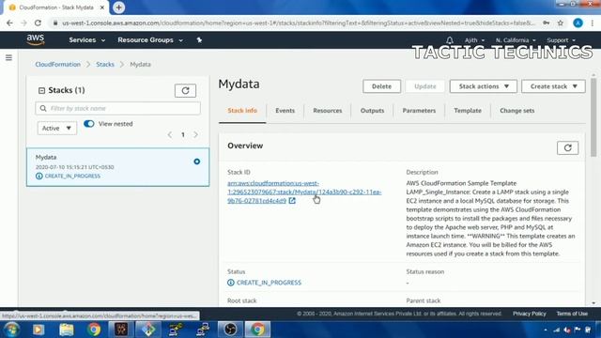Refresh the Overview panel
601x338 pixels.
coord(567,148)
